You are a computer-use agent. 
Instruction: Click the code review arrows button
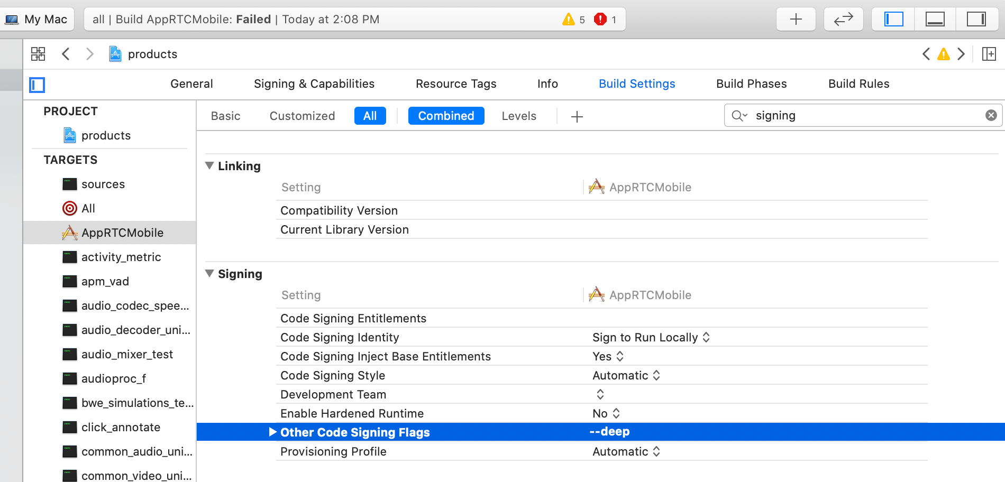tap(843, 20)
